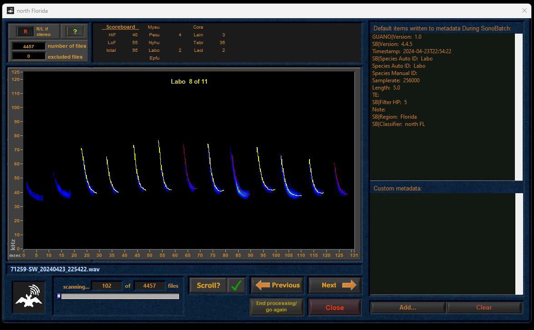Click the SonoBat bat logo icon
The height and width of the screenshot is (330, 534).
pyautogui.click(x=29, y=297)
